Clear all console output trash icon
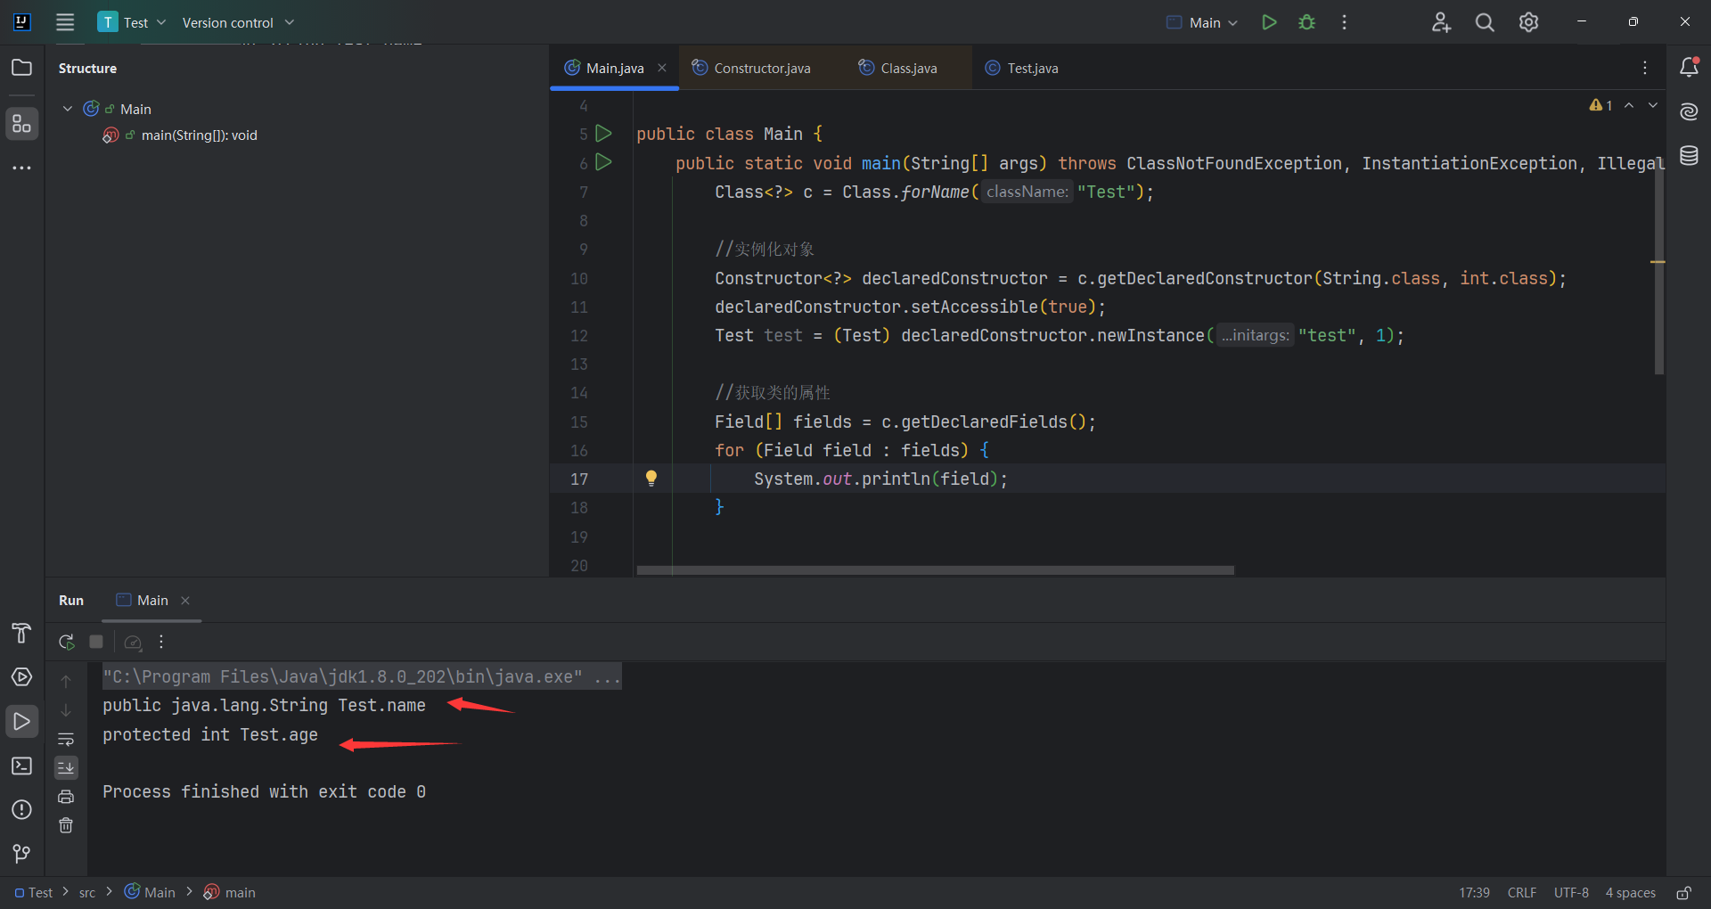 pos(66,825)
